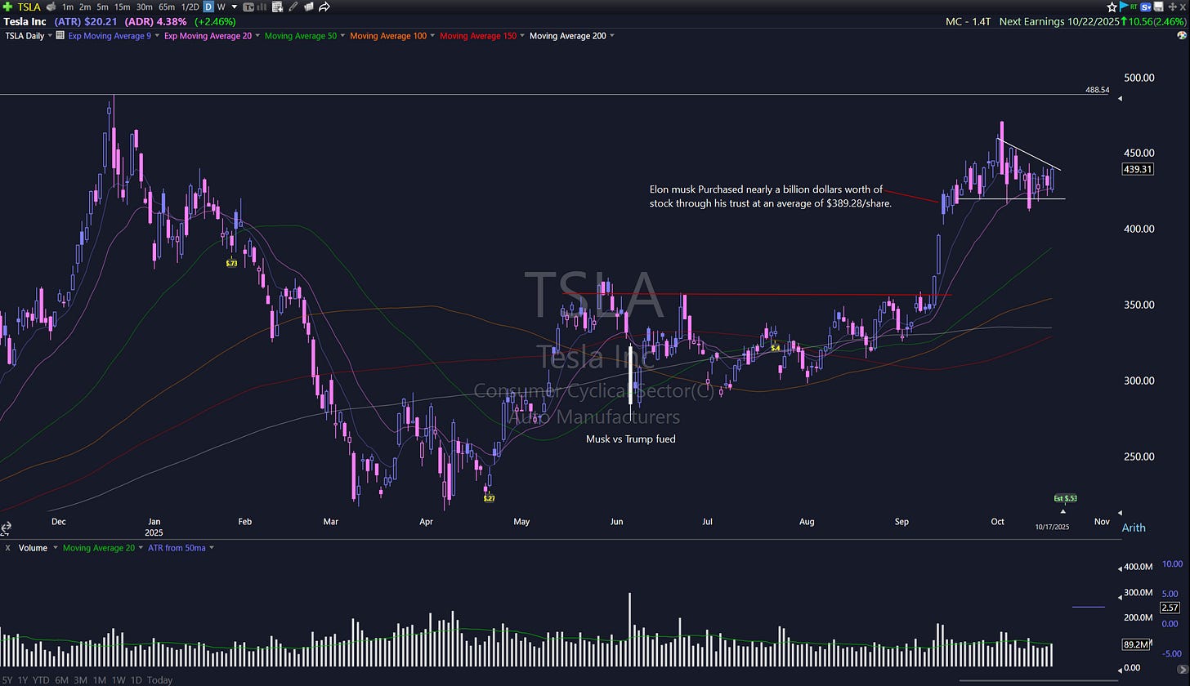Viewport: 1190px width, 686px height.
Task: Click the $.73 earnings marker near February
Action: tap(231, 263)
